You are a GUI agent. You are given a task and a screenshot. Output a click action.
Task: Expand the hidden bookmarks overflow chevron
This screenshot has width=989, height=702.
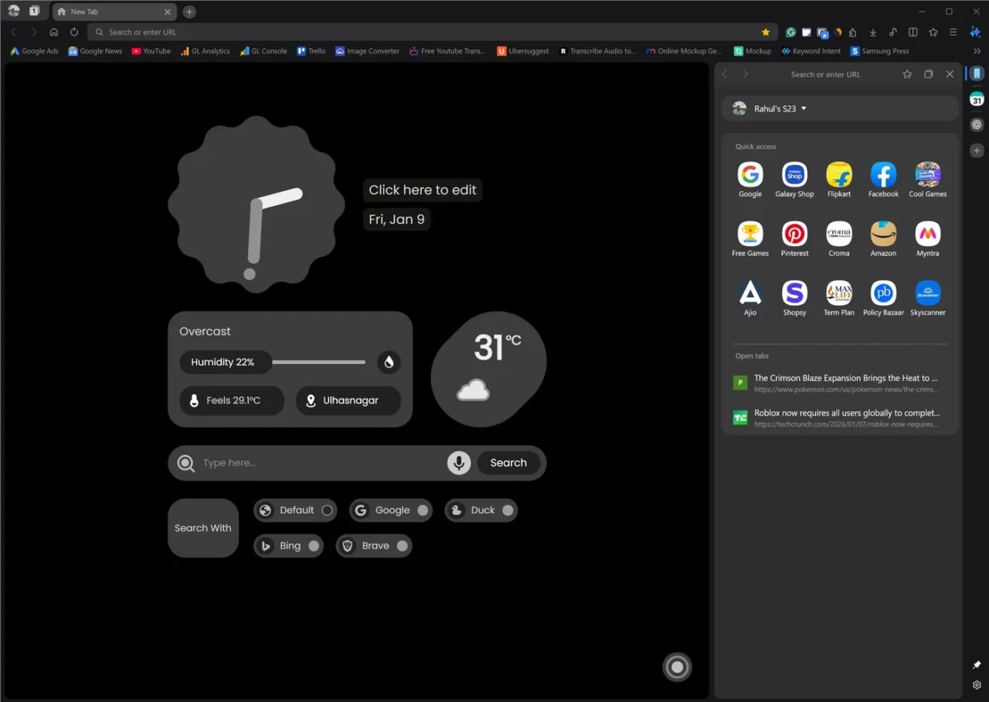click(x=977, y=51)
